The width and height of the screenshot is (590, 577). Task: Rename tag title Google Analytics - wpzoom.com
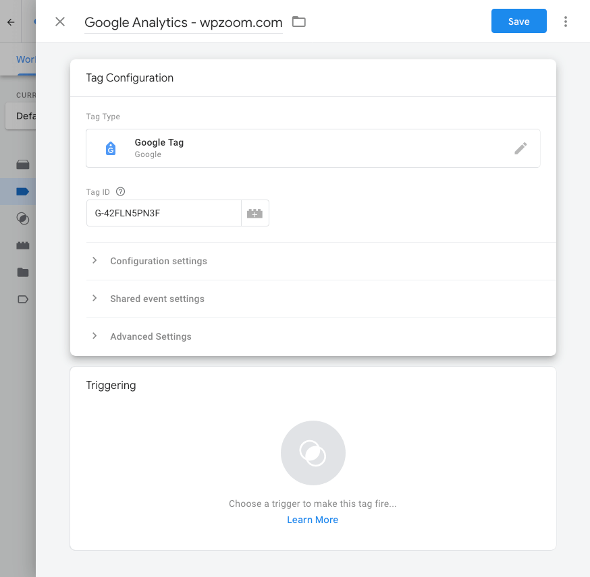click(x=183, y=22)
